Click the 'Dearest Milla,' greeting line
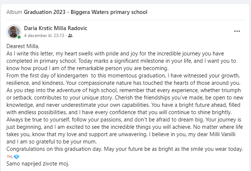Image resolution: width=251 pixels, height=171 pixels. tap(23, 47)
